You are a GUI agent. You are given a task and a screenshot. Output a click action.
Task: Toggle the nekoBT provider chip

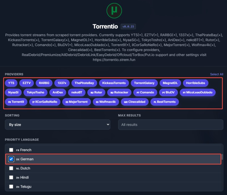point(77,93)
